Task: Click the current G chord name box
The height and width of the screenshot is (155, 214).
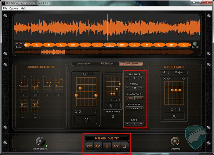Action: 86,120
